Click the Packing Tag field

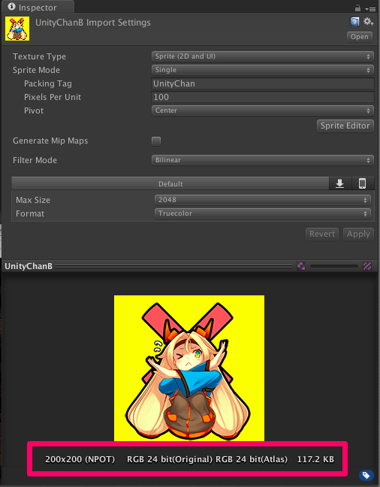pyautogui.click(x=263, y=83)
